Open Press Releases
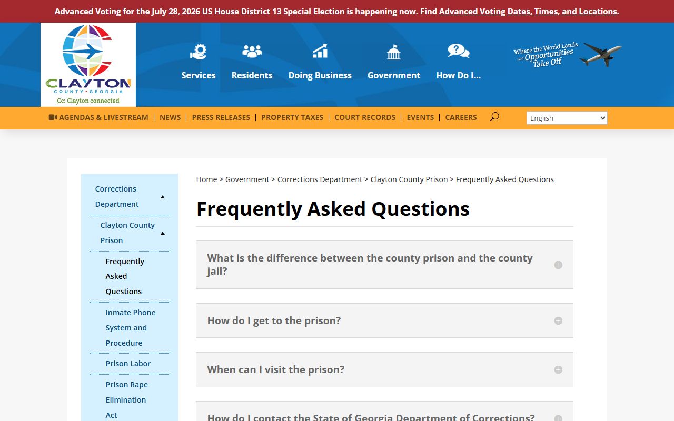This screenshot has width=674, height=421. (221, 117)
